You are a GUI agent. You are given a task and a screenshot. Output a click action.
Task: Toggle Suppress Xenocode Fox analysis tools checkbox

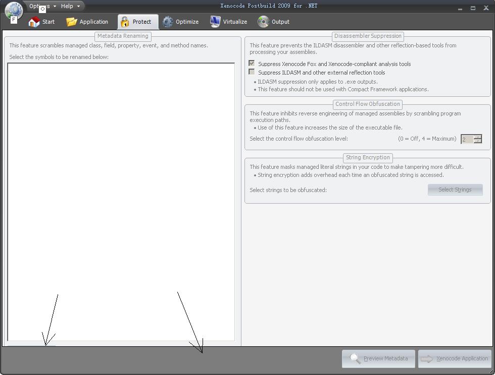tap(252, 64)
